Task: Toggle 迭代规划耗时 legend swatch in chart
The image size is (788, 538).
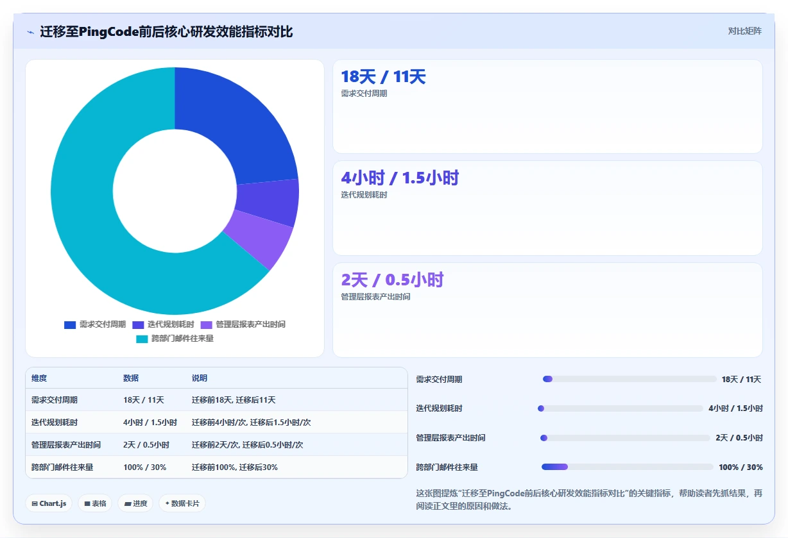Action: pos(138,324)
